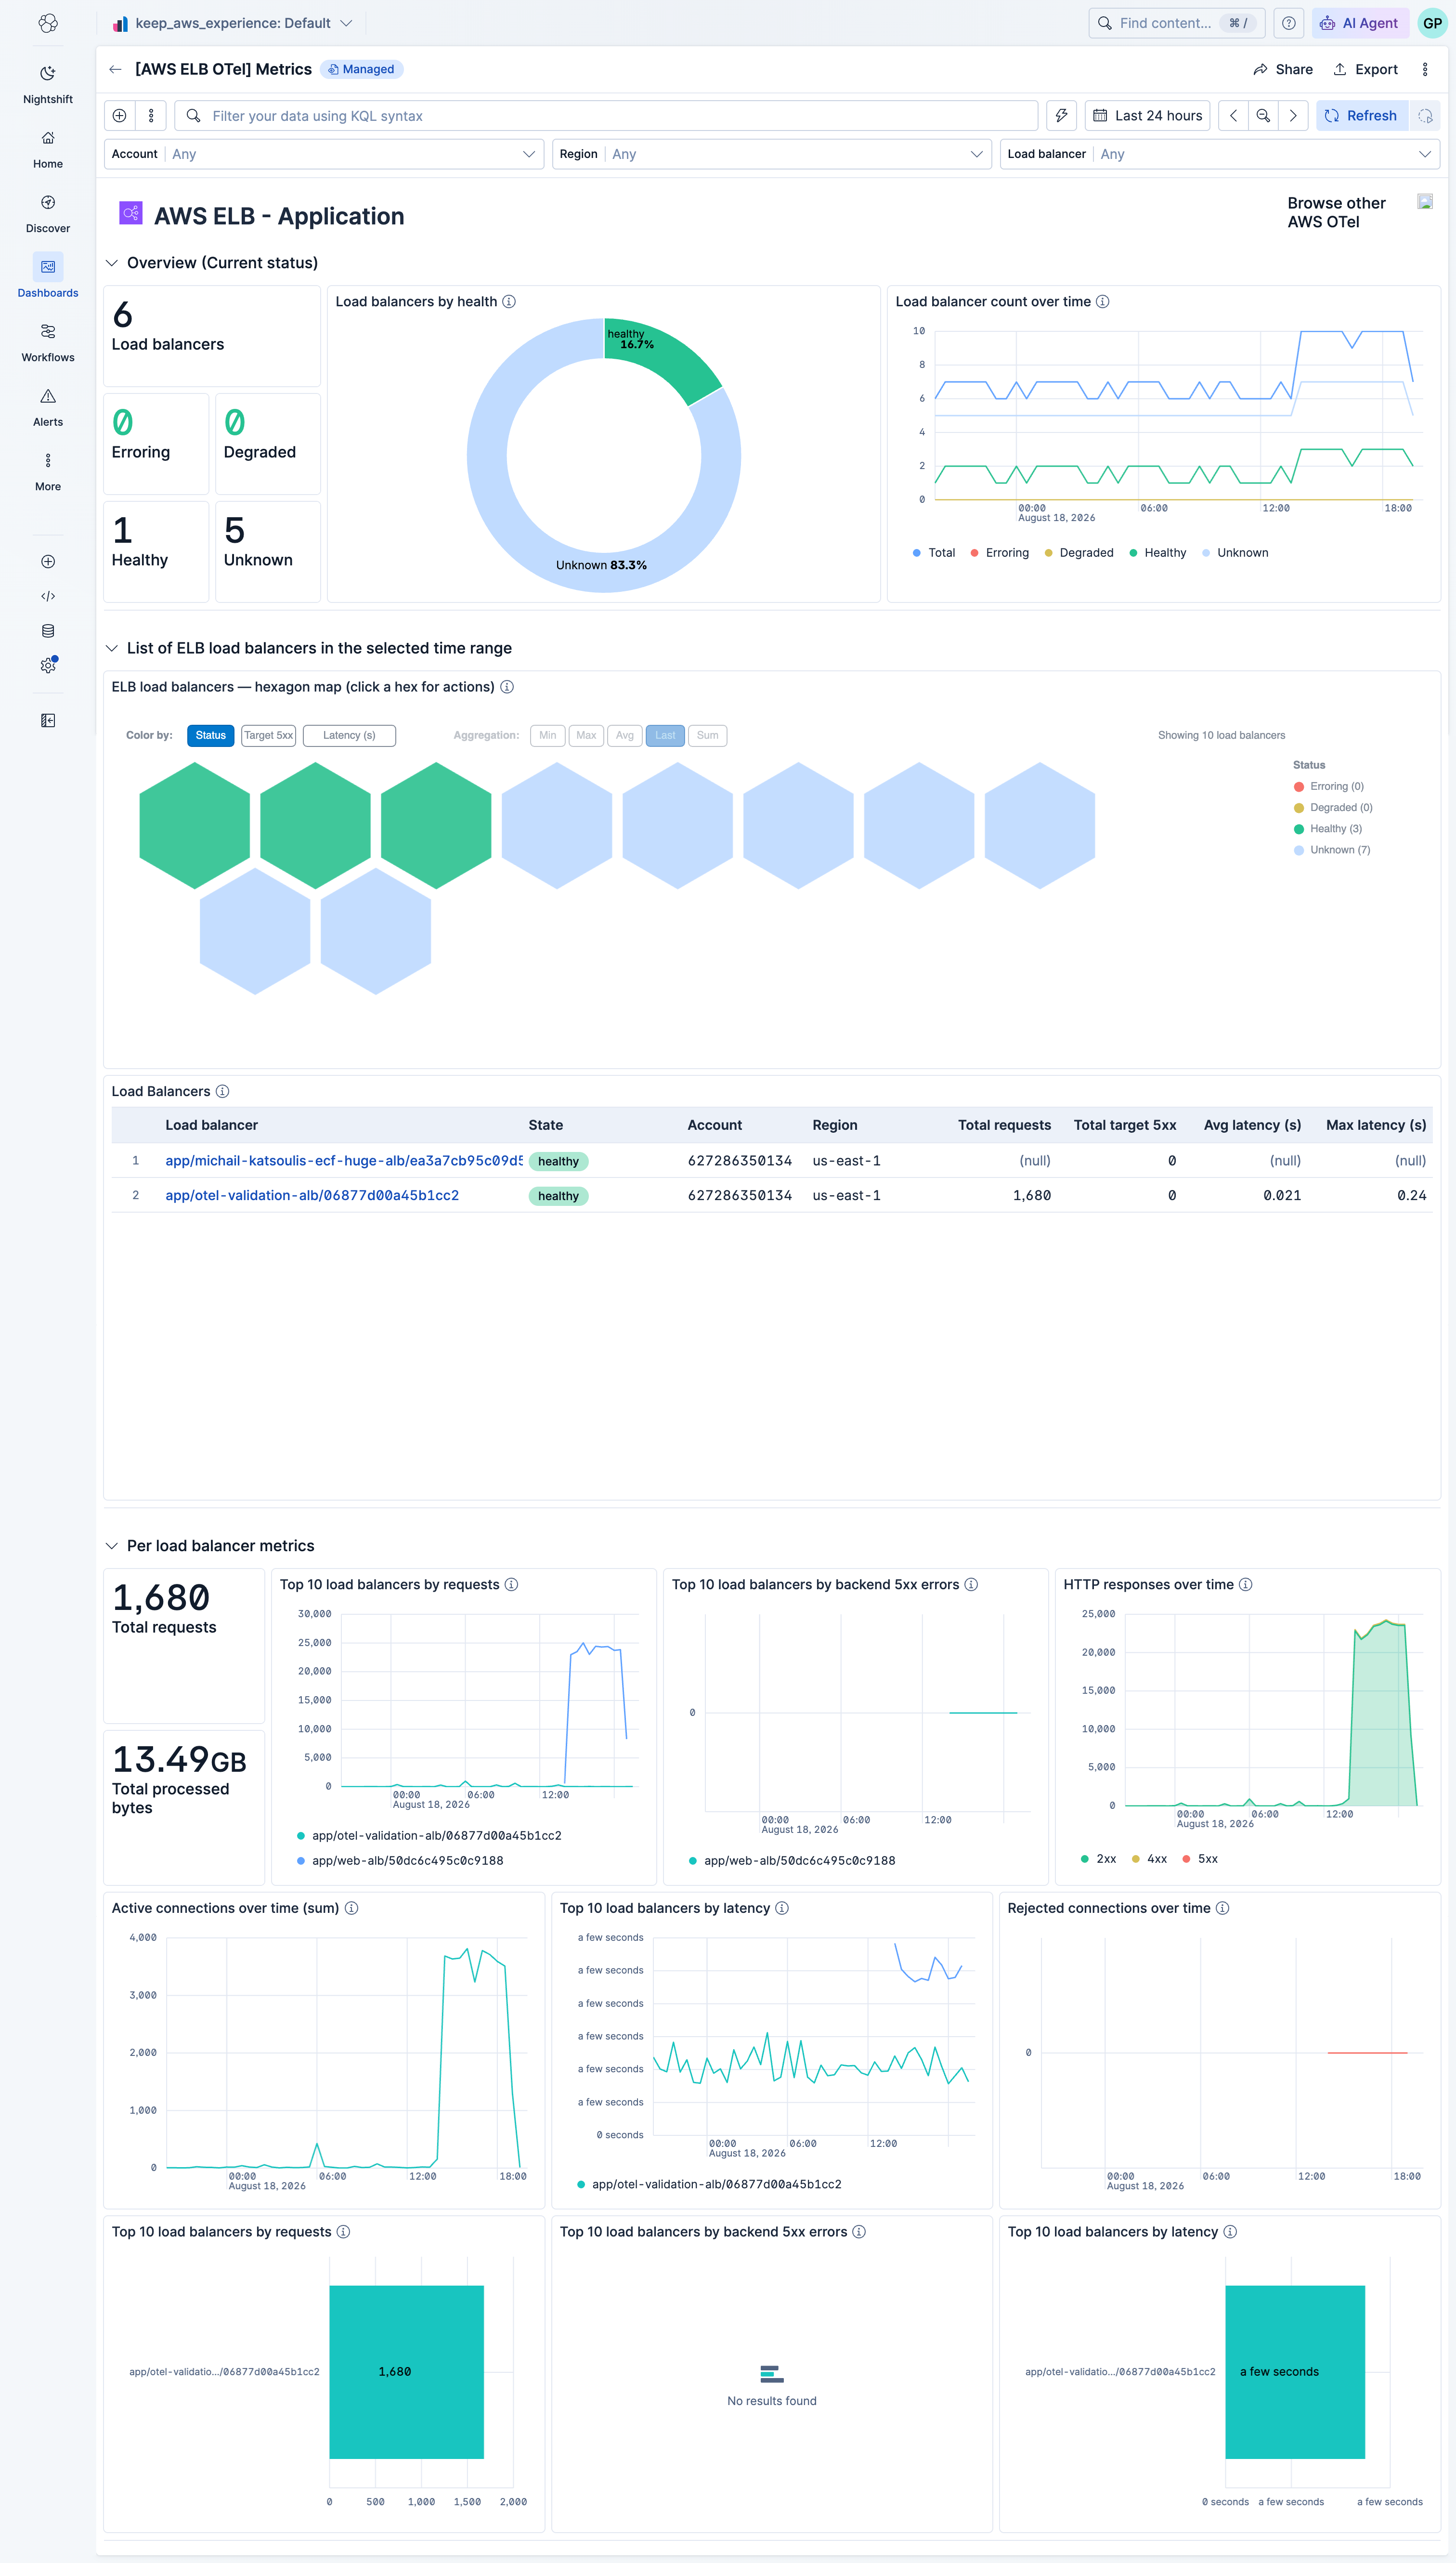Select the Last aggregation

coord(665,736)
